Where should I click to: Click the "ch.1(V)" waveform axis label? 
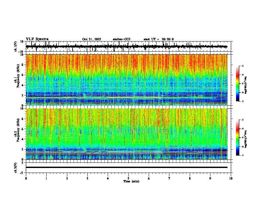pos(15,46)
